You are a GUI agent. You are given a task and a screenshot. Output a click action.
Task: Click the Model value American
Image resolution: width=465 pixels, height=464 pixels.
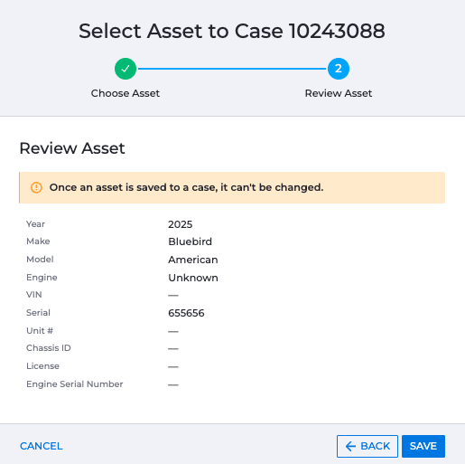tap(193, 260)
